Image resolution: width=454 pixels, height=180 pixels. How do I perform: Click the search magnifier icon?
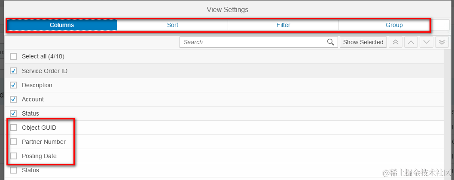pos(330,42)
